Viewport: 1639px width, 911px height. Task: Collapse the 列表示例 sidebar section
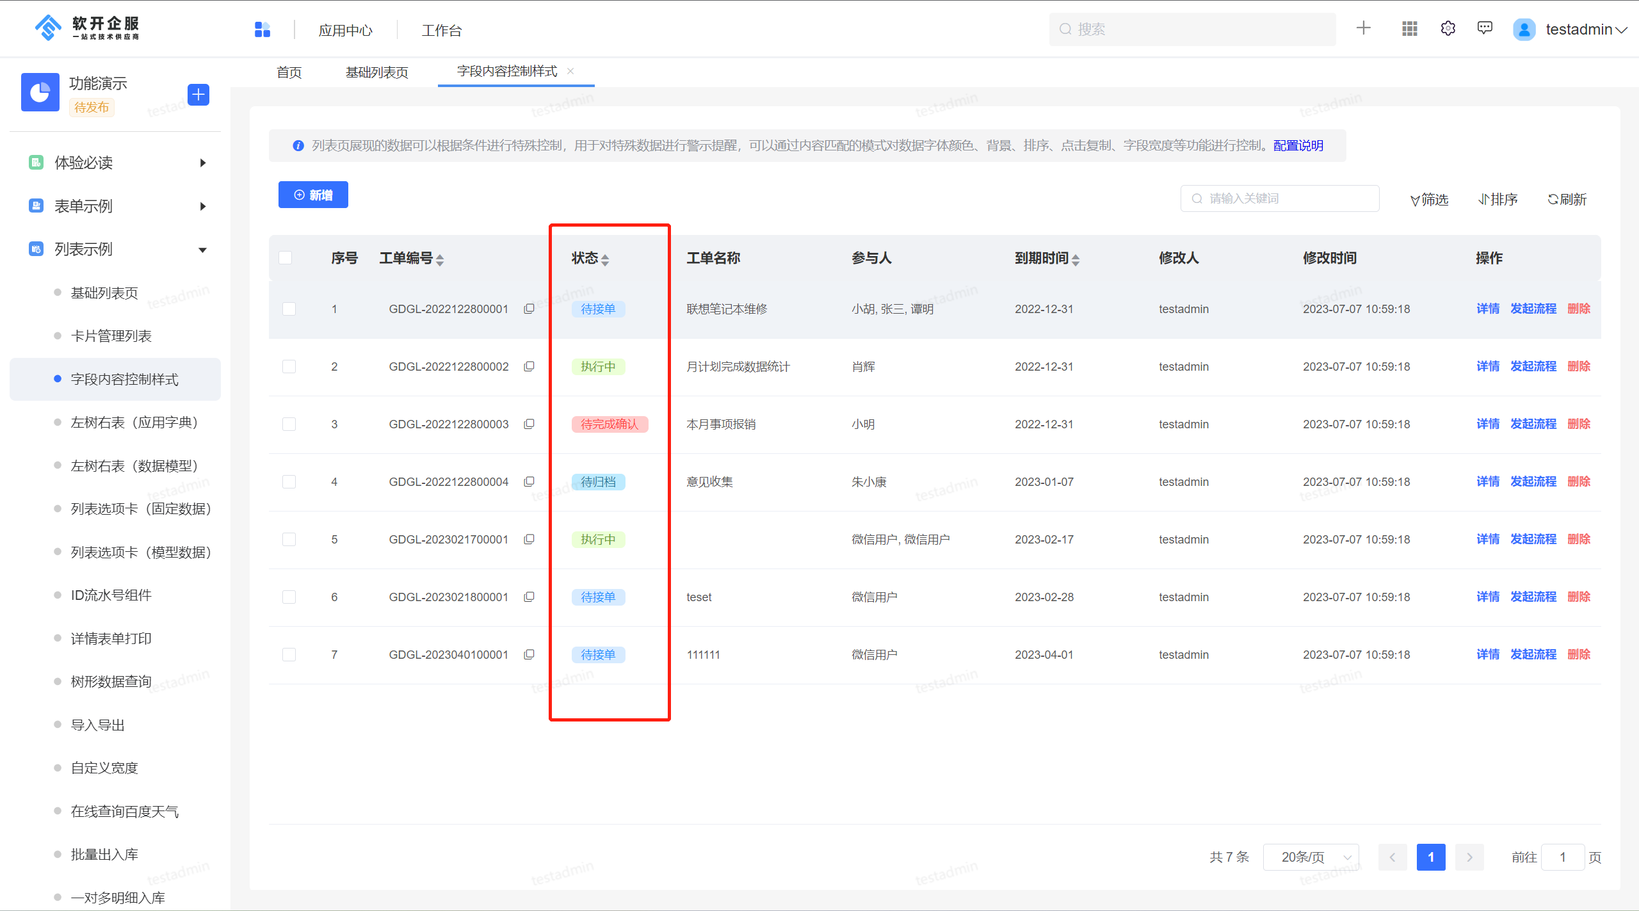click(x=202, y=249)
